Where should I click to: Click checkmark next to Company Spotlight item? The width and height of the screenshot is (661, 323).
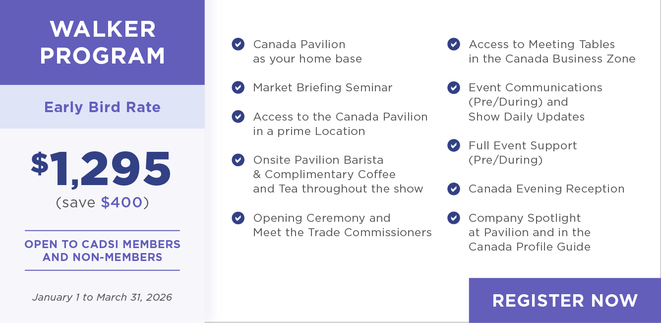click(x=454, y=218)
